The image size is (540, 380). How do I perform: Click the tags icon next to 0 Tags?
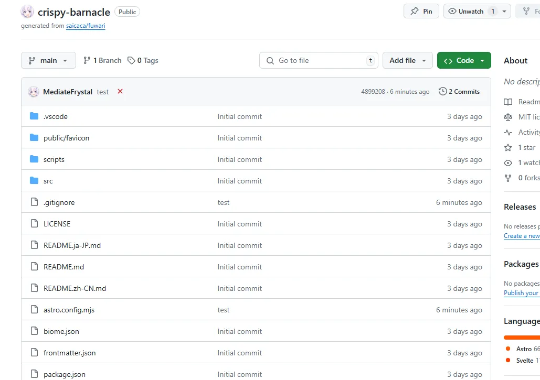coord(131,60)
